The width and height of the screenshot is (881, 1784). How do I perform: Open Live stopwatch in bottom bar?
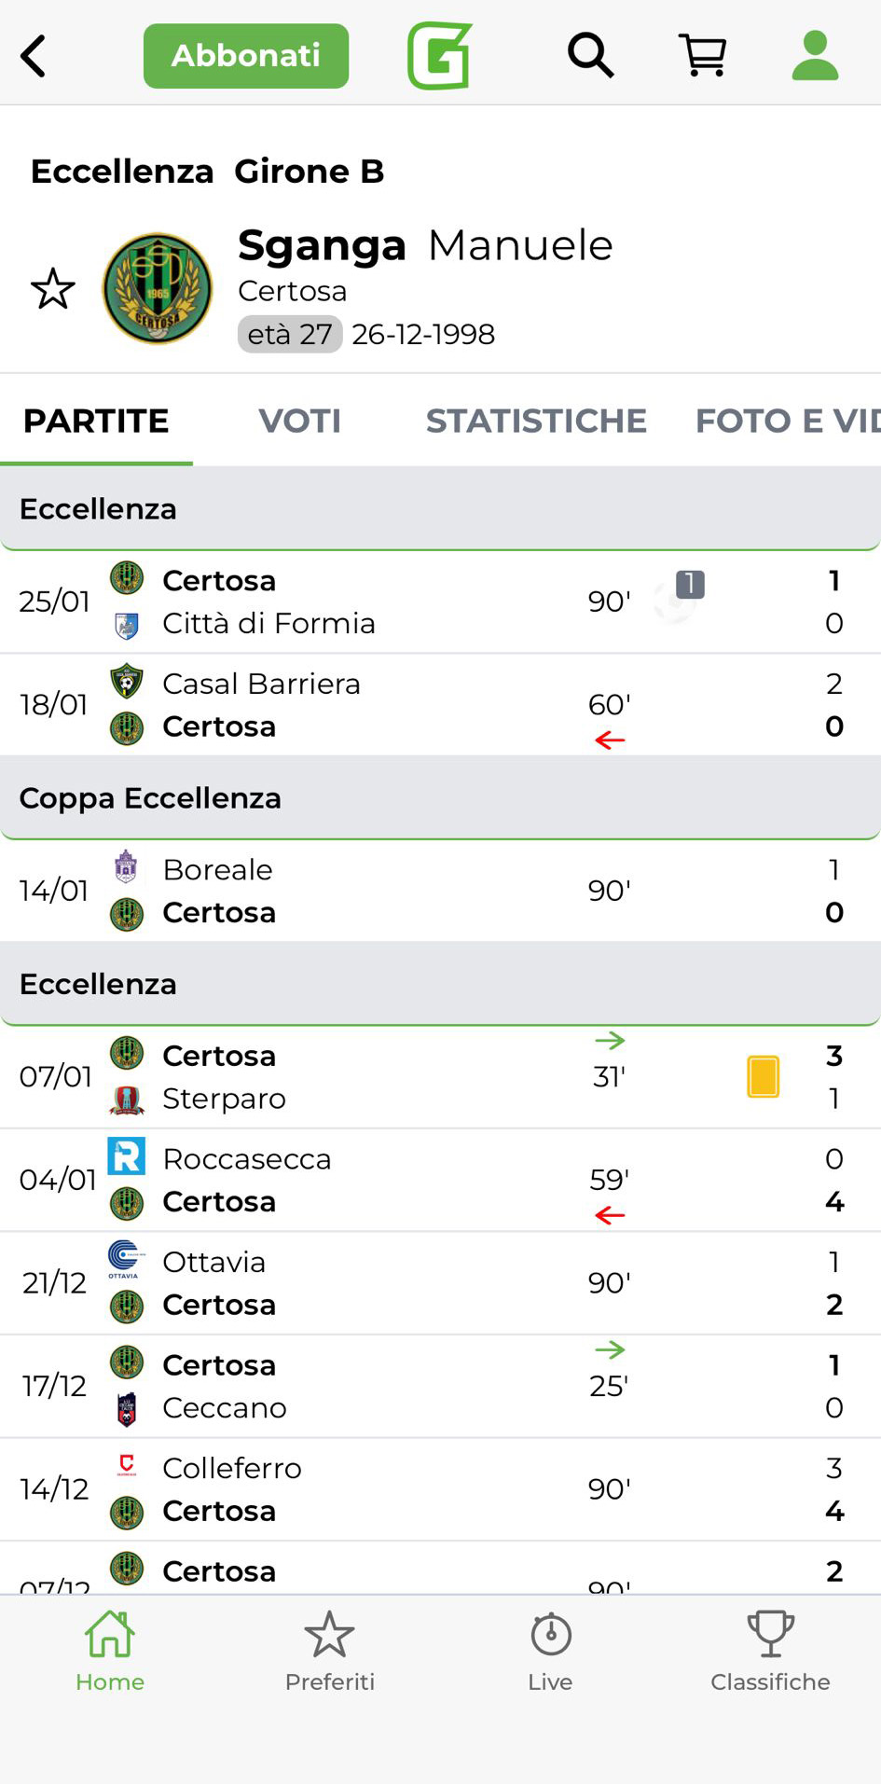550,1652
